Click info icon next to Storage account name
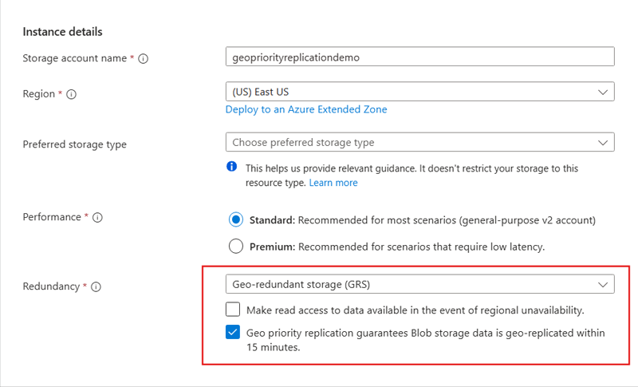The height and width of the screenshot is (387, 638). tap(144, 58)
